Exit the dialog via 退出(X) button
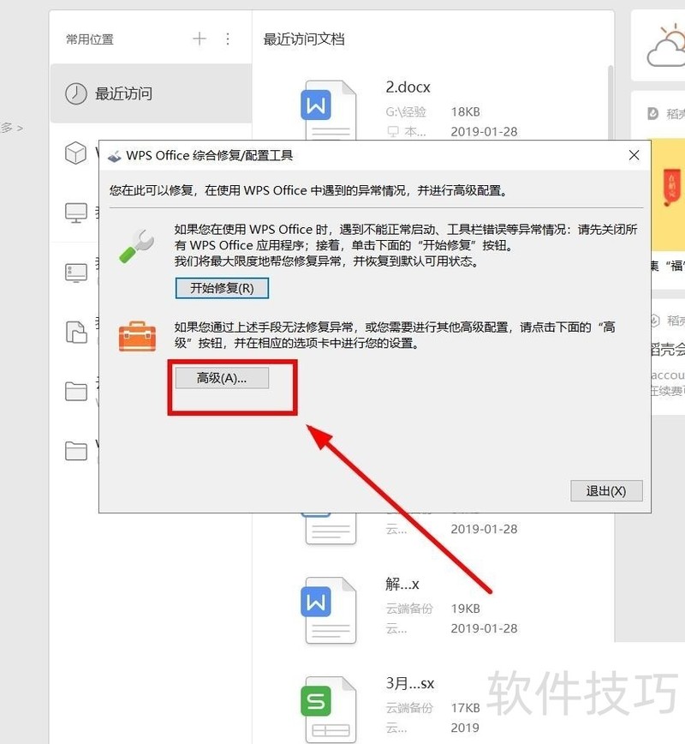The width and height of the screenshot is (685, 744). [606, 490]
